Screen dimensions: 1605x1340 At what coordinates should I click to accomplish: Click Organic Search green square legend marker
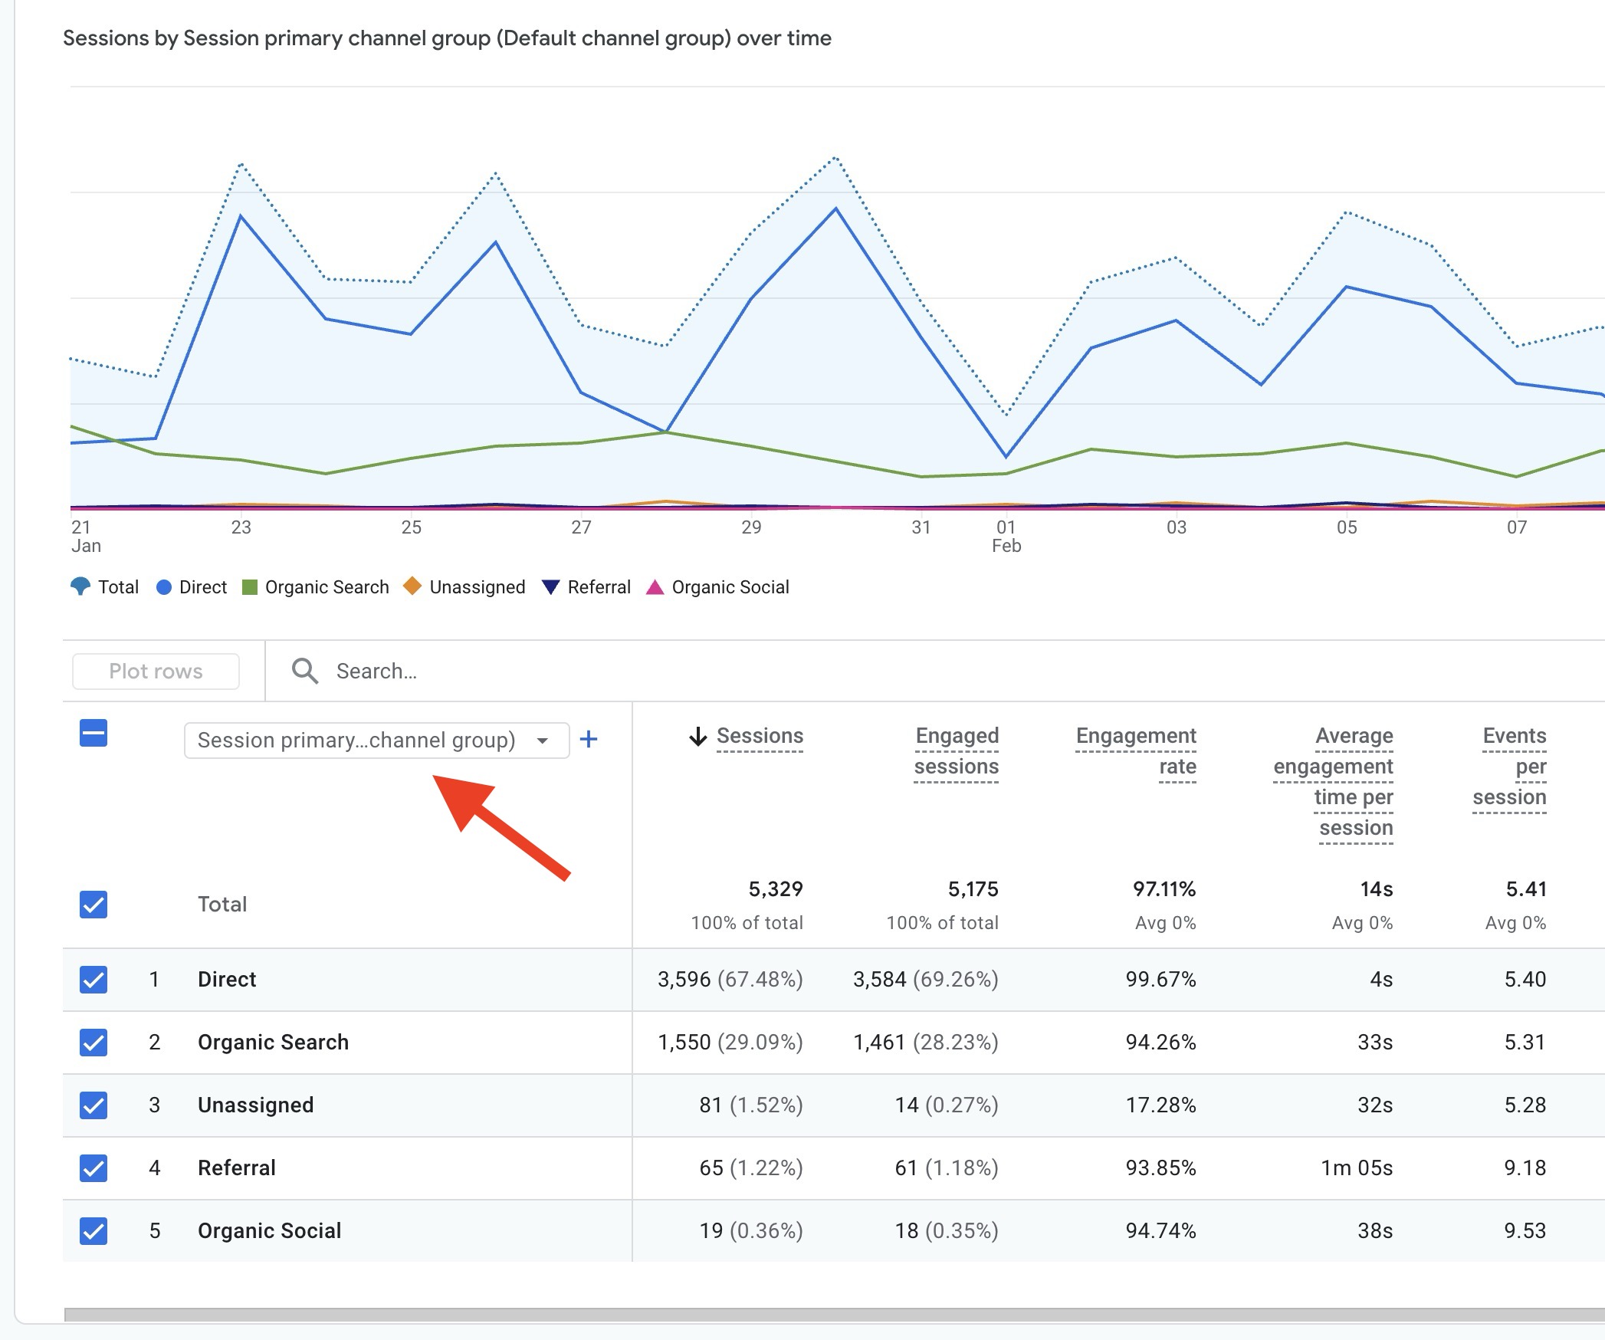[x=249, y=587]
